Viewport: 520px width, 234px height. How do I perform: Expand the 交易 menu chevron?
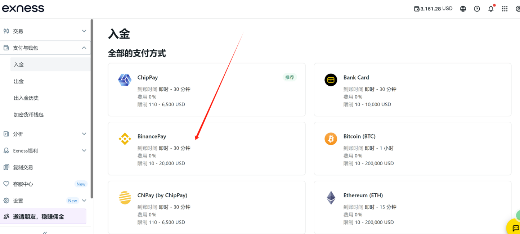(x=84, y=31)
